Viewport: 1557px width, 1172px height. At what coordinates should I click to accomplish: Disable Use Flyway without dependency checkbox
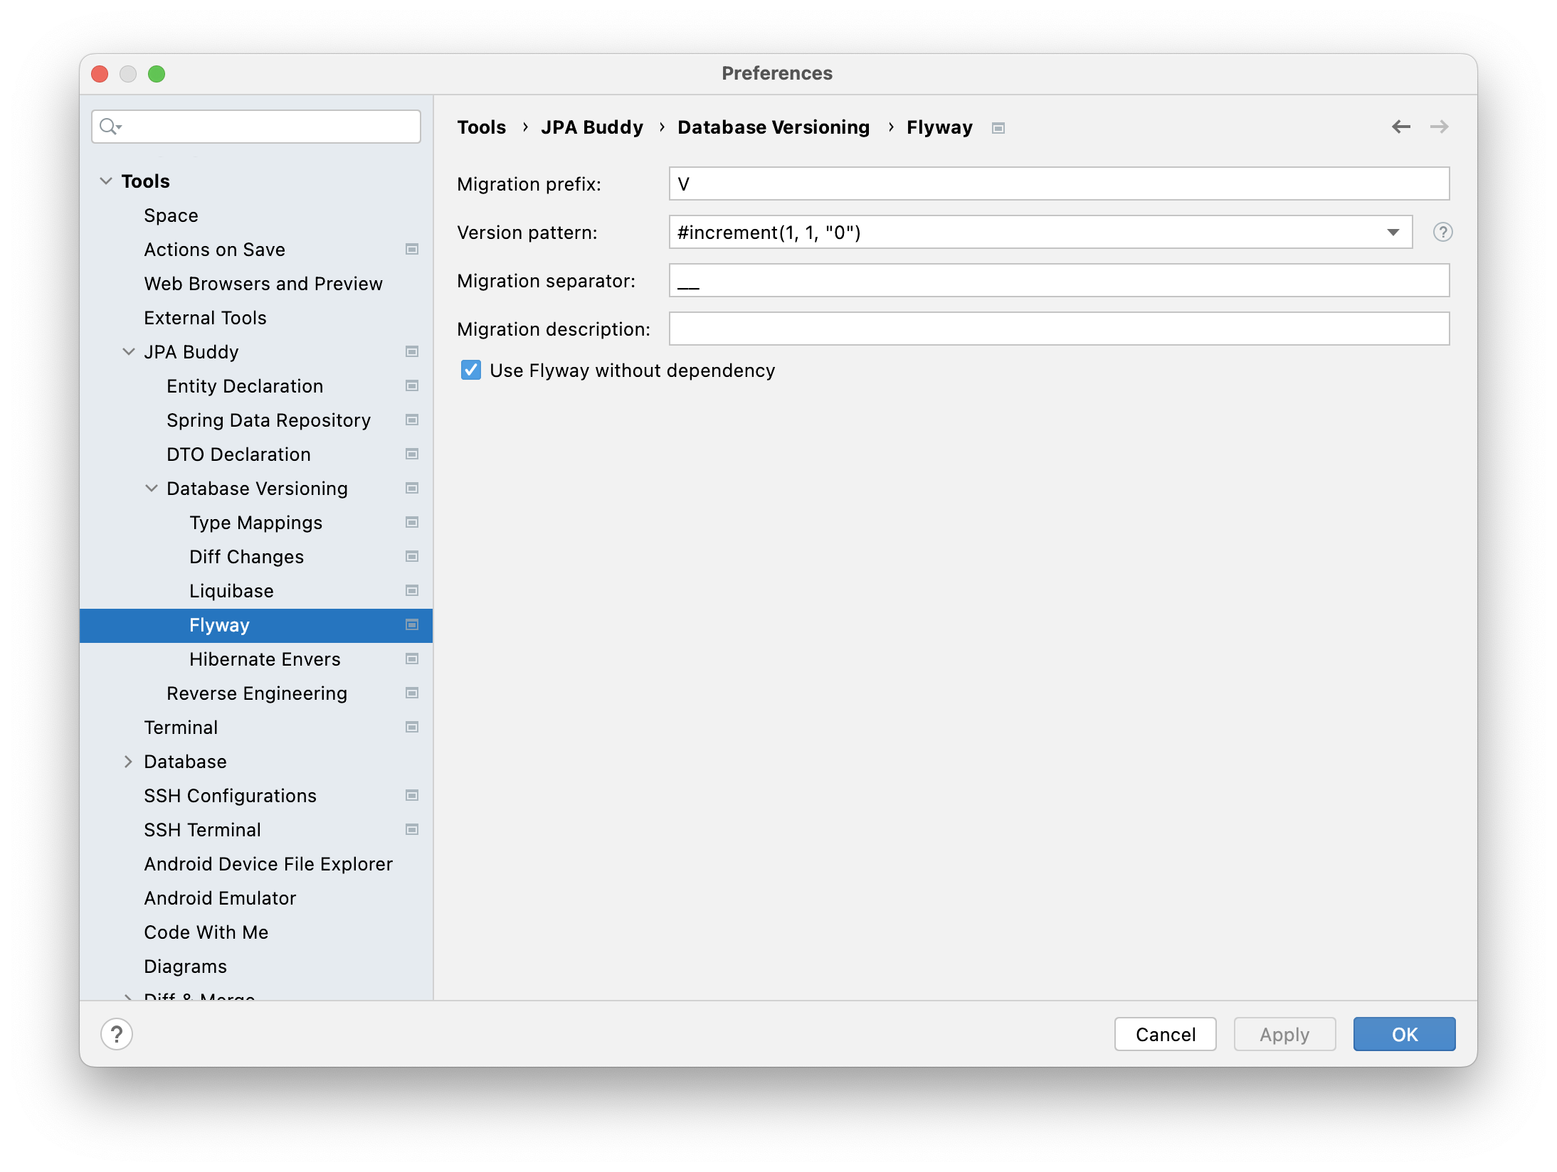point(471,370)
